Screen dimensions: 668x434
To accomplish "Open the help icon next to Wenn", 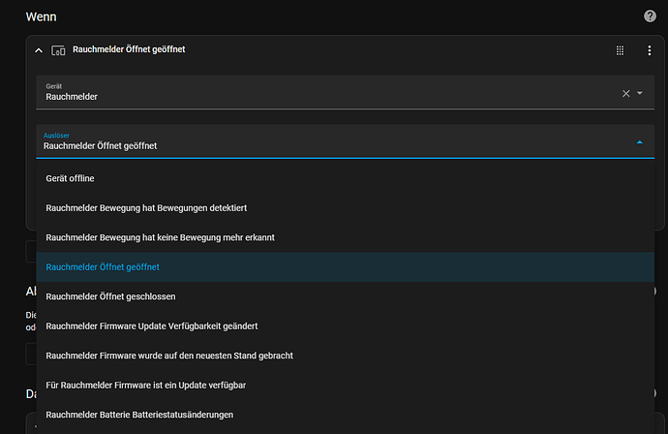I will click(x=650, y=16).
